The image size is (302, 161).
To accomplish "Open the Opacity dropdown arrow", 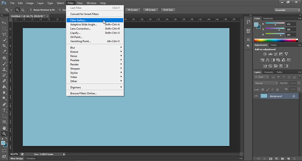I will [x=299, y=83].
